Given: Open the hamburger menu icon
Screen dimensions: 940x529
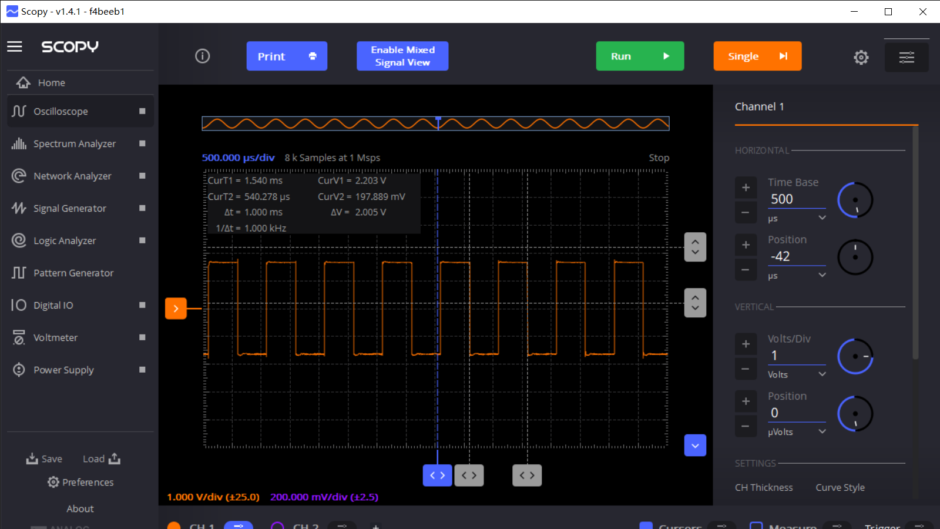Looking at the screenshot, I should click(15, 46).
